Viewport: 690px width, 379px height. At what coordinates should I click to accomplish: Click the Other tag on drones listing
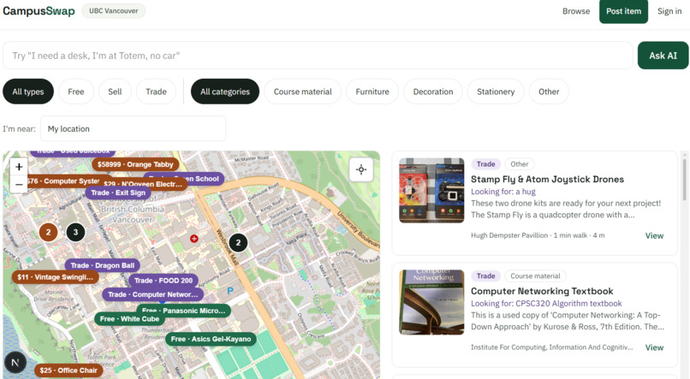520,164
